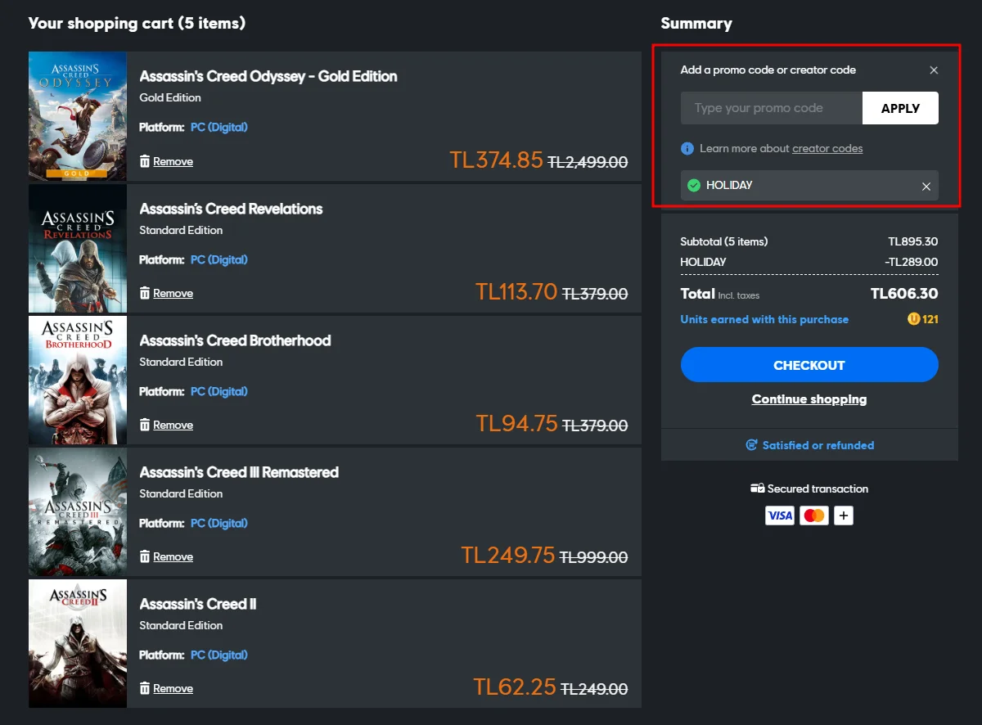Select the struck-through TL2,499.00 price

(588, 163)
